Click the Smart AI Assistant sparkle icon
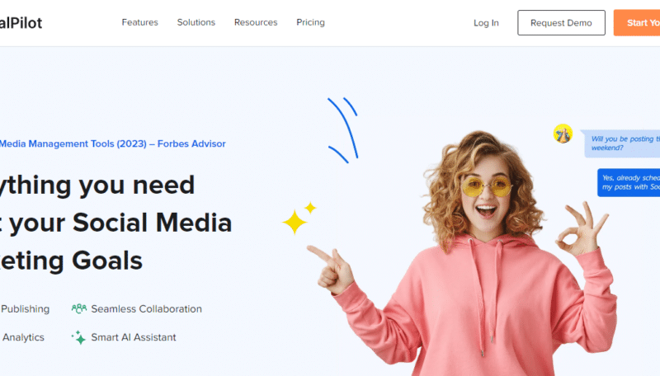The width and height of the screenshot is (660, 376). (x=79, y=337)
